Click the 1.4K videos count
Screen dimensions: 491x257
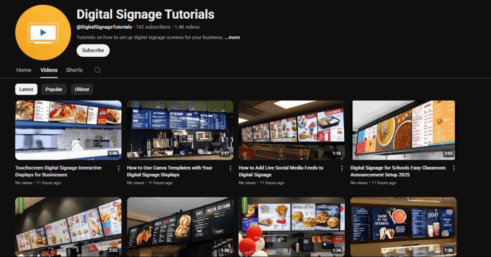187,27
